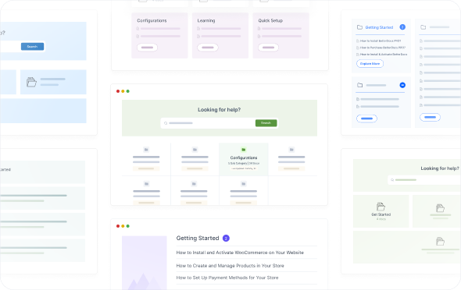Open the Get Started category tile
Screen dimensions: 461x290
381,211
